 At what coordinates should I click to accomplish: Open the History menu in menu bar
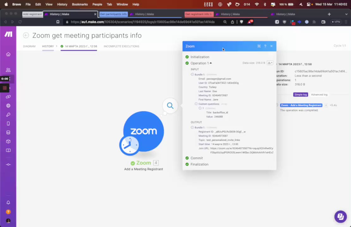[x=62, y=4]
